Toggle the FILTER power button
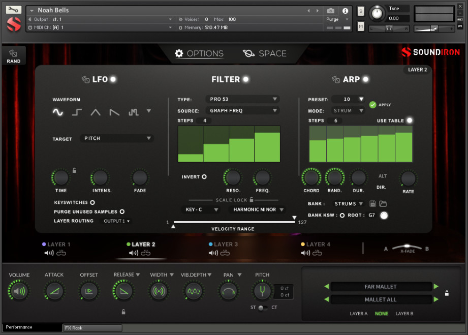 pyautogui.click(x=245, y=79)
